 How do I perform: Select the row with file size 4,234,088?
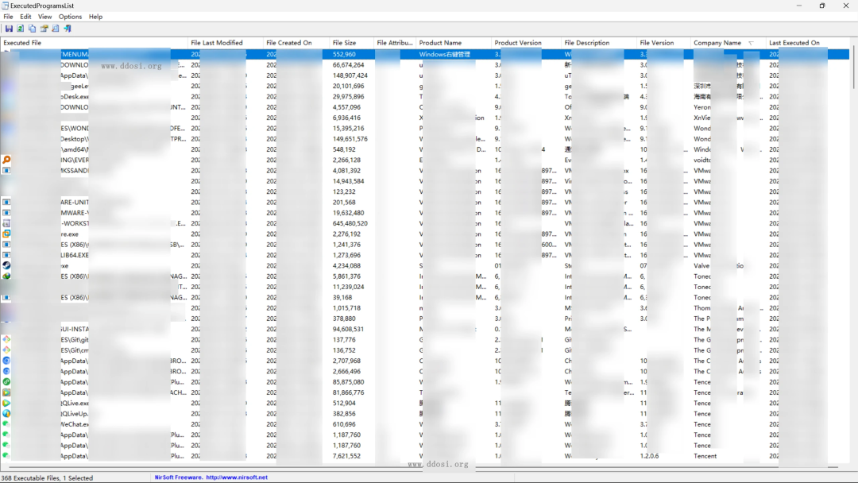click(x=424, y=265)
